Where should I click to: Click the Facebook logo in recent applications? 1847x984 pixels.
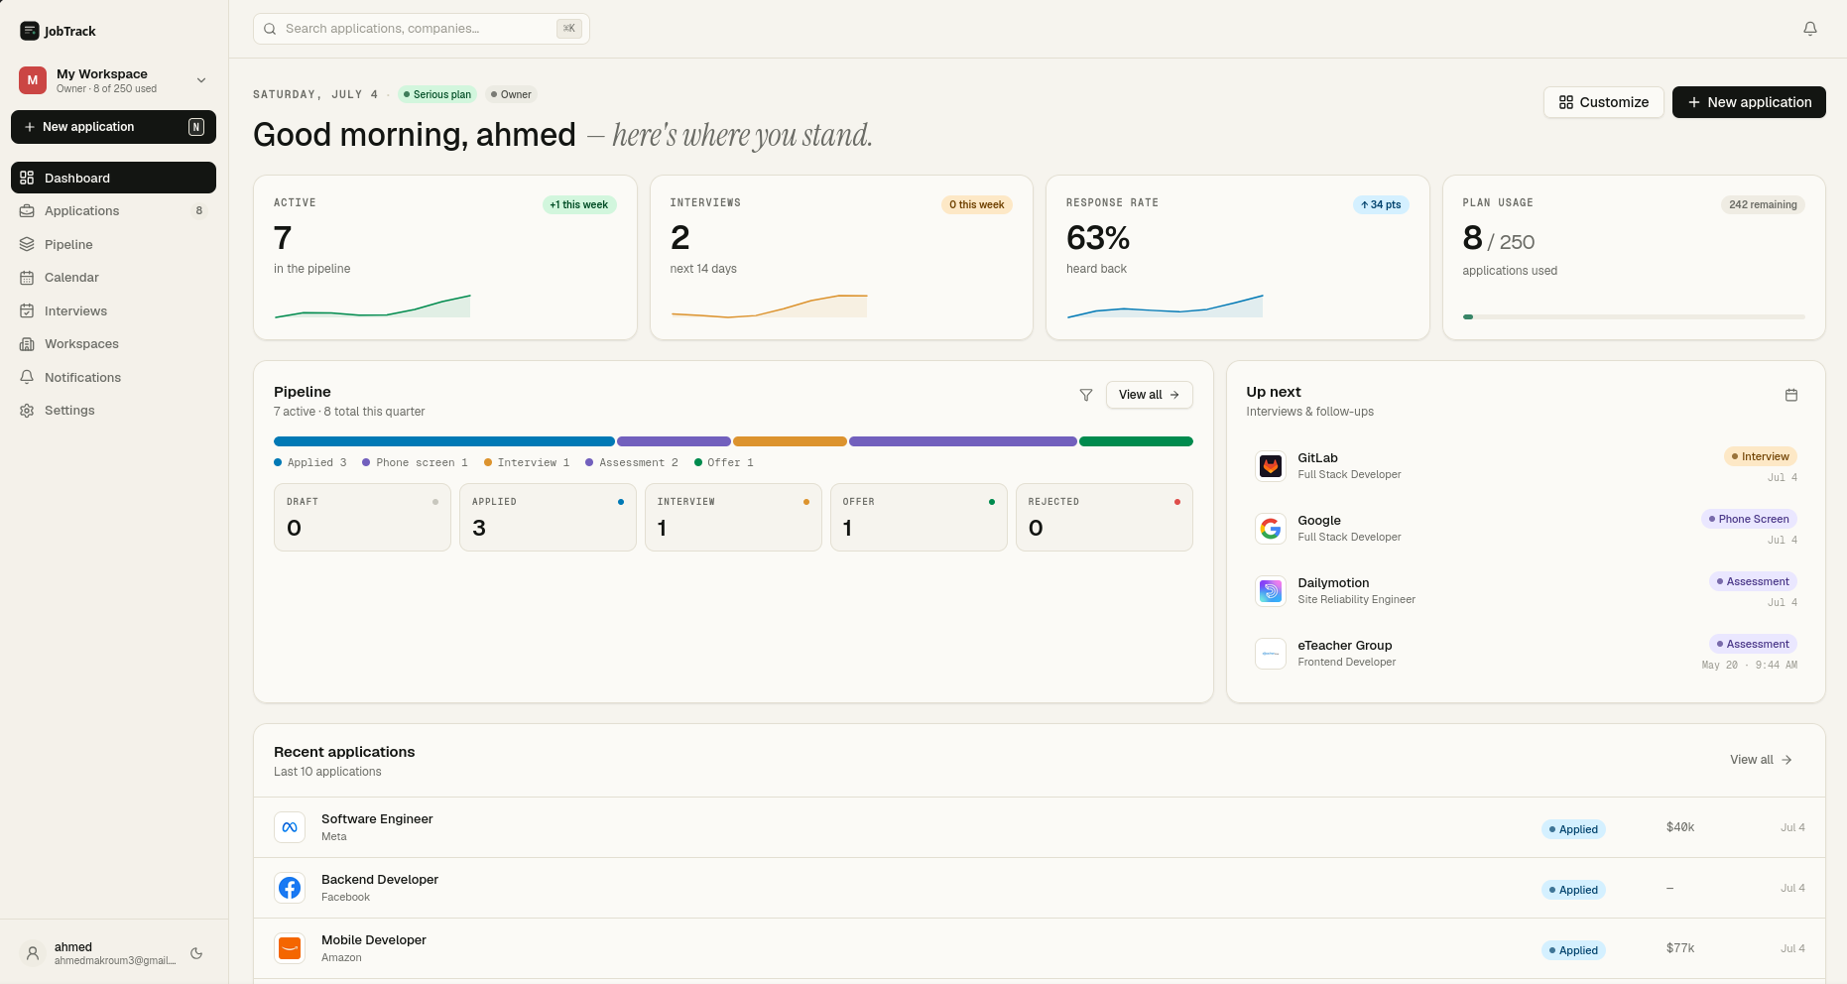tap(290, 888)
